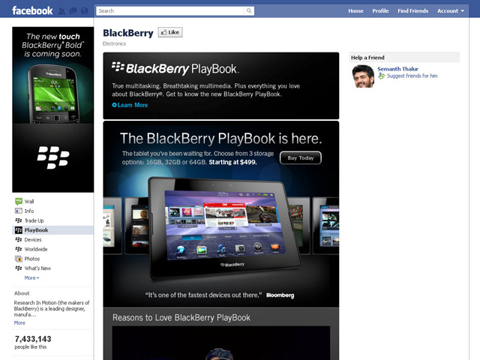Expand About section via More link
480x360 pixels.
(x=19, y=322)
